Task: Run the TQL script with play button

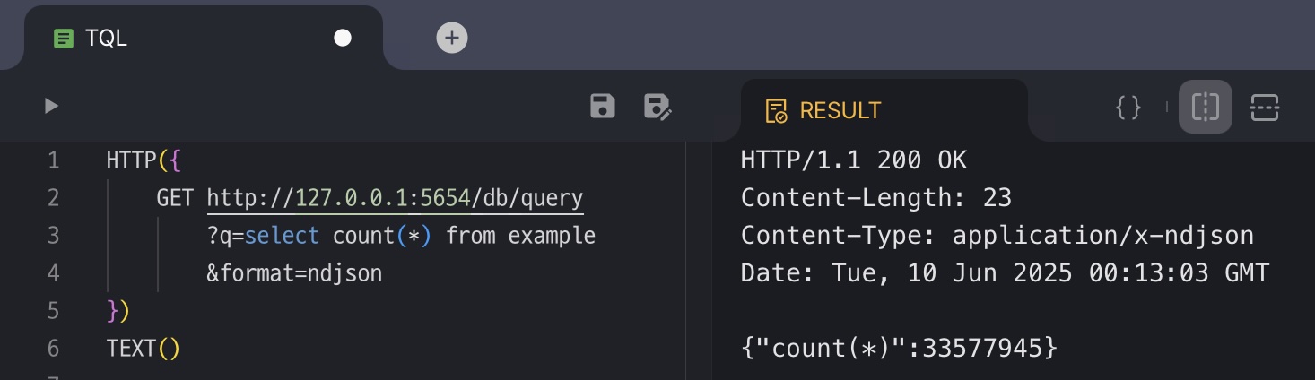Action: click(51, 107)
